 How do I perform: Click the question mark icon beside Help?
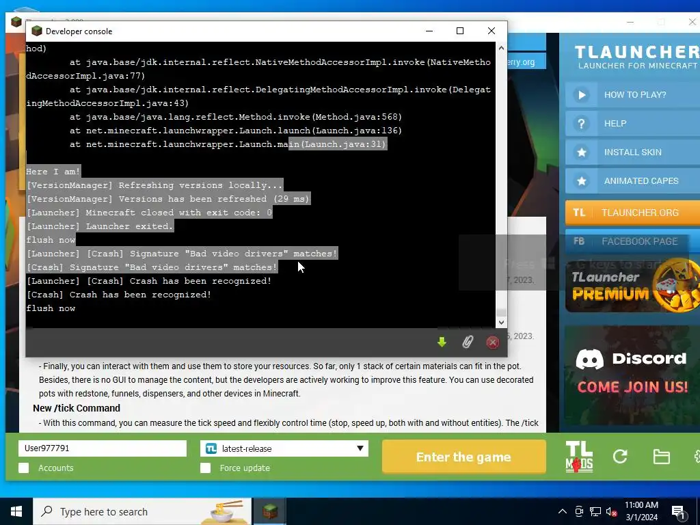coord(582,124)
